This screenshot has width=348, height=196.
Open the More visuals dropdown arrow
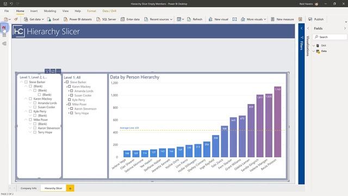tap(265, 20)
